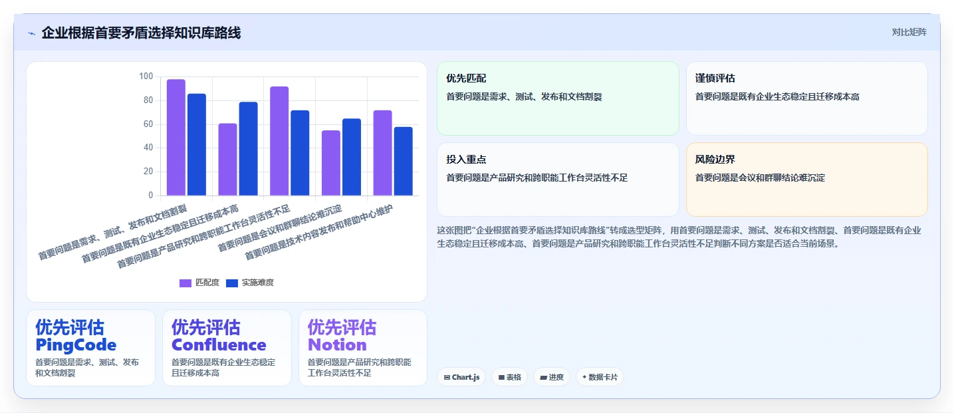954x413 pixels.
Task: Click the blue bar for 既有企业生态稳定且迁移成本高
Action: point(248,149)
